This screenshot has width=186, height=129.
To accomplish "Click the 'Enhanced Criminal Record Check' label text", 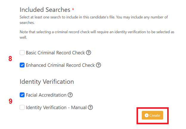I will point(60,65).
